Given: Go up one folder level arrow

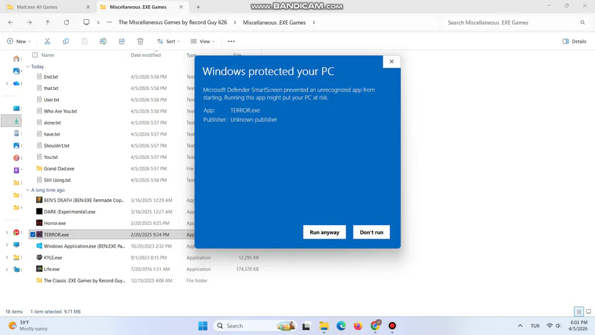Looking at the screenshot, I should (48, 23).
